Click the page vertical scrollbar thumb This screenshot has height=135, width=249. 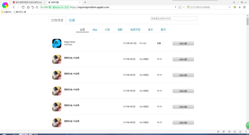click(x=247, y=21)
